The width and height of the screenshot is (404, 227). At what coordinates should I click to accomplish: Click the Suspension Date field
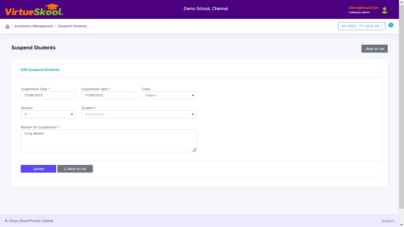48,95
